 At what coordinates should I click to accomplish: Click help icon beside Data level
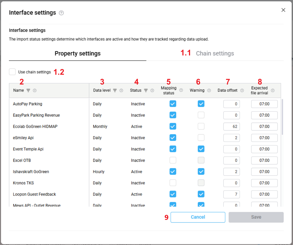point(121,90)
